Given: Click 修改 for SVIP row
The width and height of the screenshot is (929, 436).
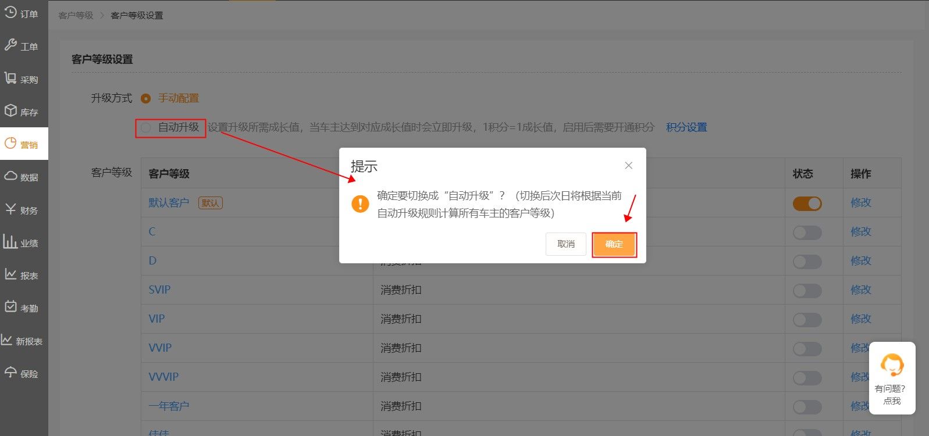Looking at the screenshot, I should pos(861,290).
